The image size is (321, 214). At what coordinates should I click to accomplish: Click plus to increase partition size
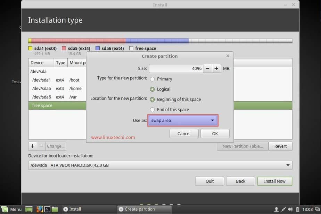click(216, 68)
